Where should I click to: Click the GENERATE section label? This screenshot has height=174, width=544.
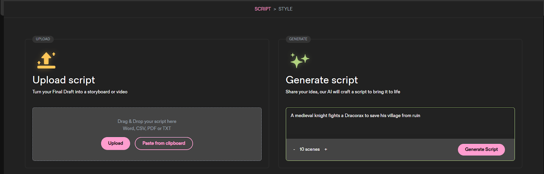[x=298, y=39]
